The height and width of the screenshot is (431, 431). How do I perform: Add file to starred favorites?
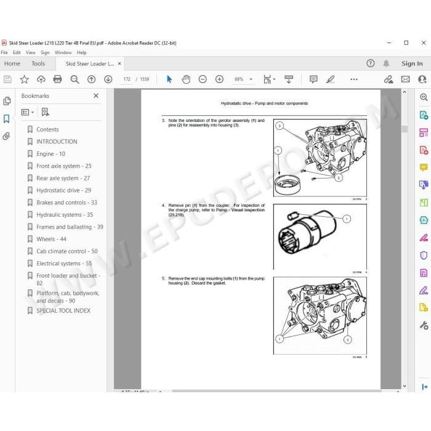click(24, 79)
